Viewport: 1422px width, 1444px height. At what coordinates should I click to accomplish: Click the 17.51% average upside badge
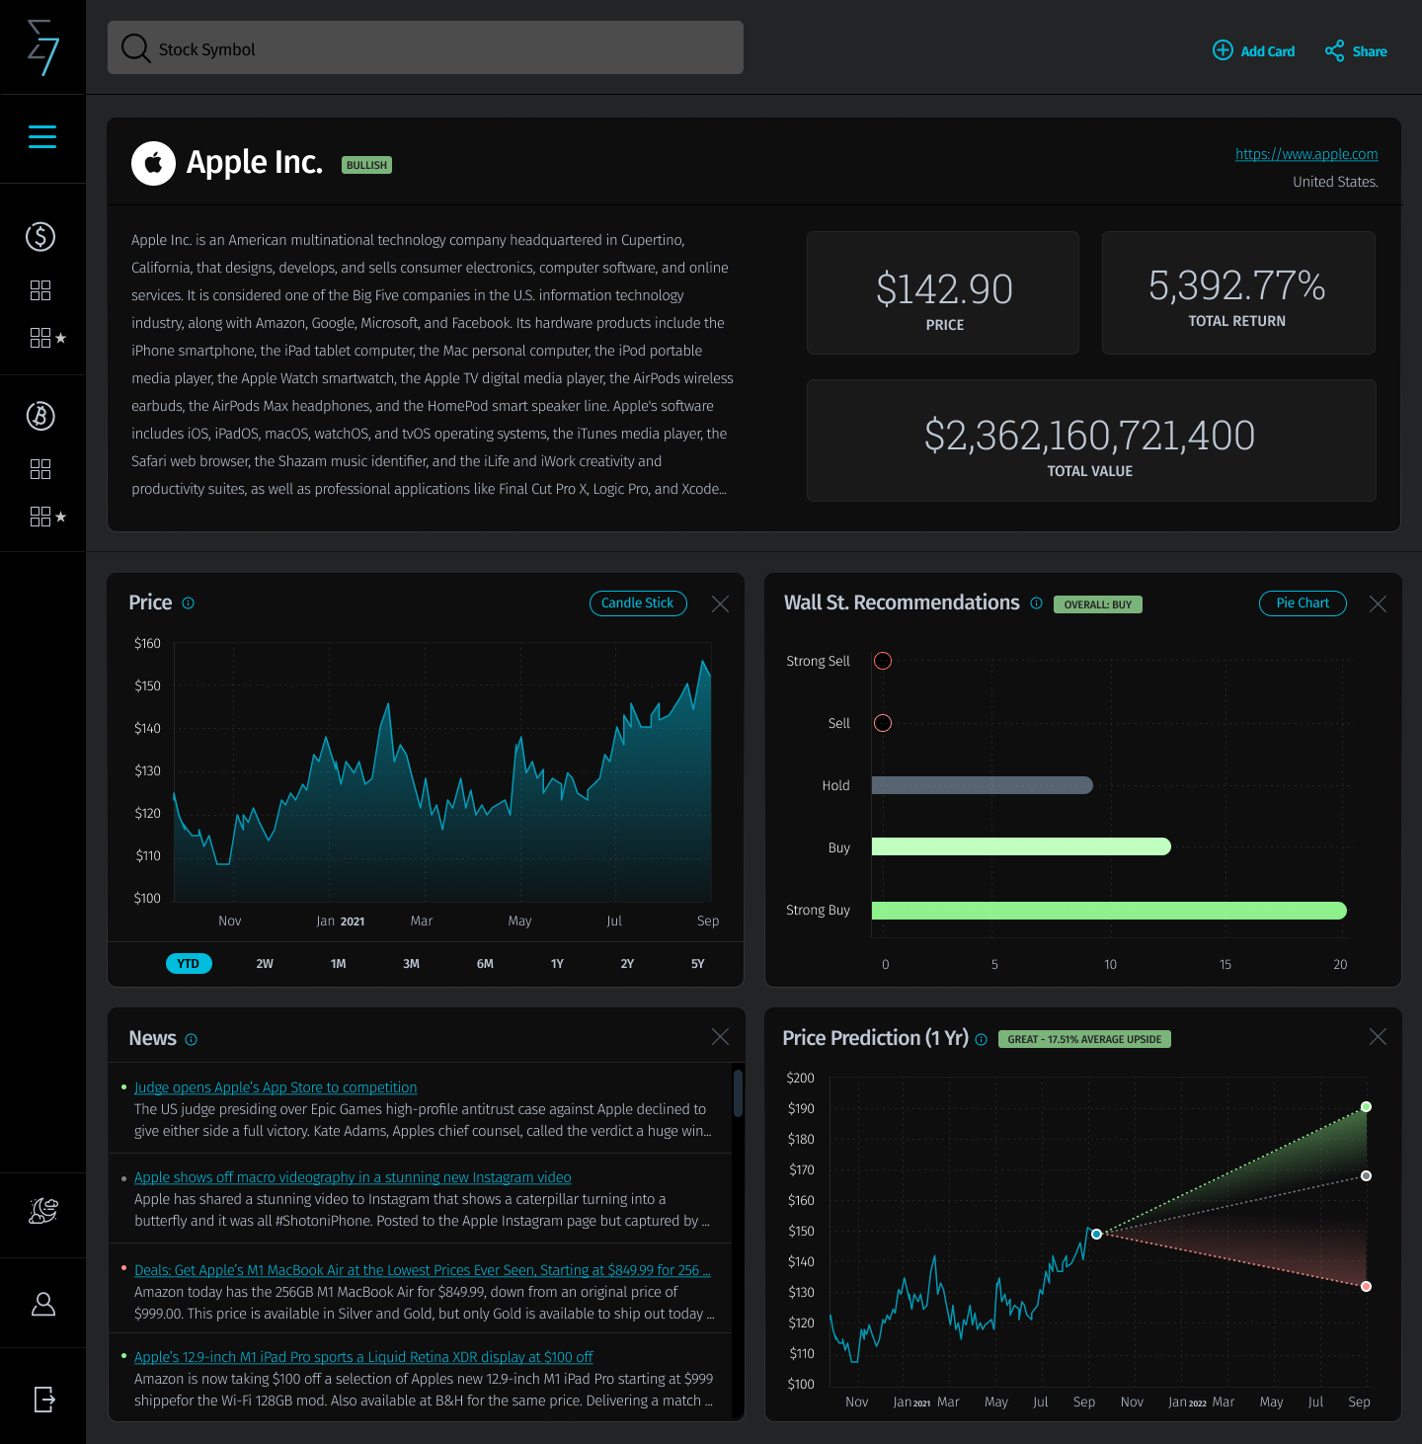[x=1084, y=1039]
